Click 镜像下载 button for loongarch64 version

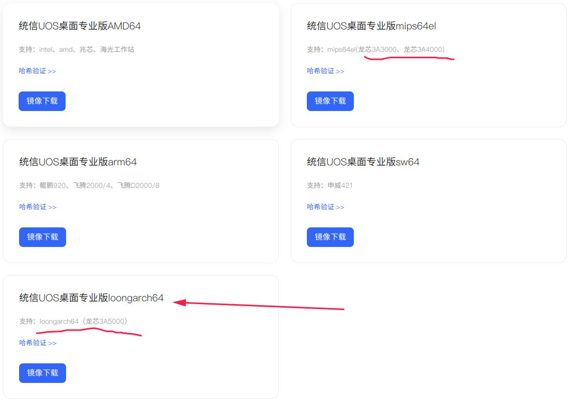pos(42,373)
